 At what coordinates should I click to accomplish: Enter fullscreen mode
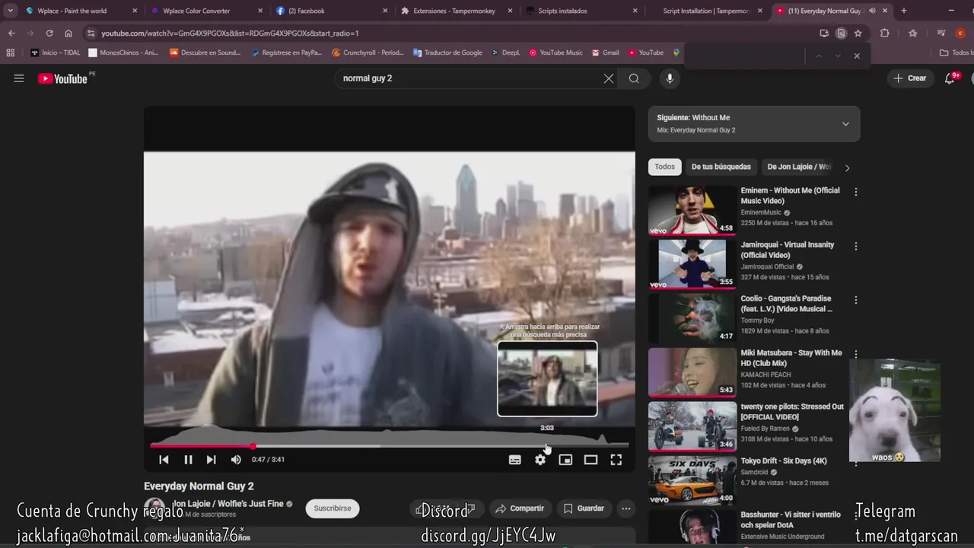(x=616, y=460)
